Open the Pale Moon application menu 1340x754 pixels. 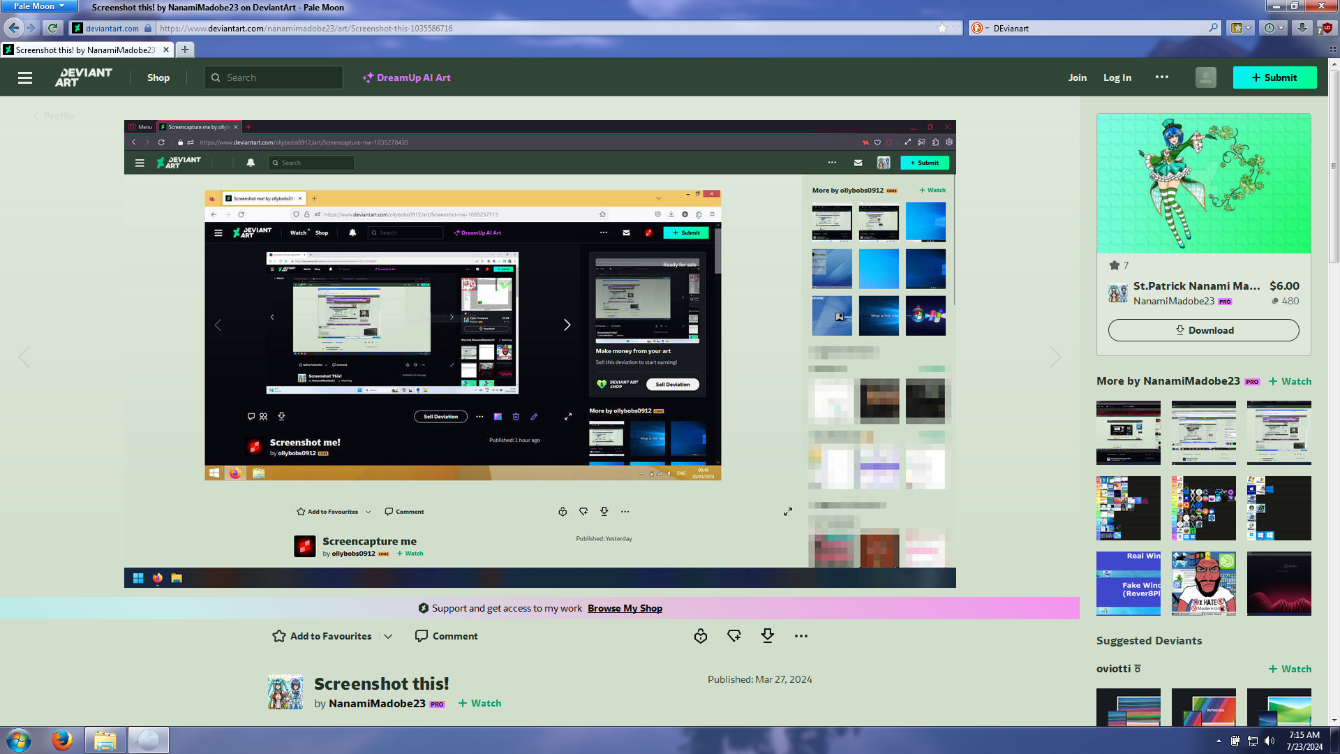(38, 6)
